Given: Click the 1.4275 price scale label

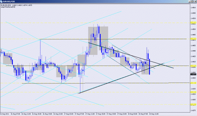Looking at the screenshot, I should [x=193, y=110].
